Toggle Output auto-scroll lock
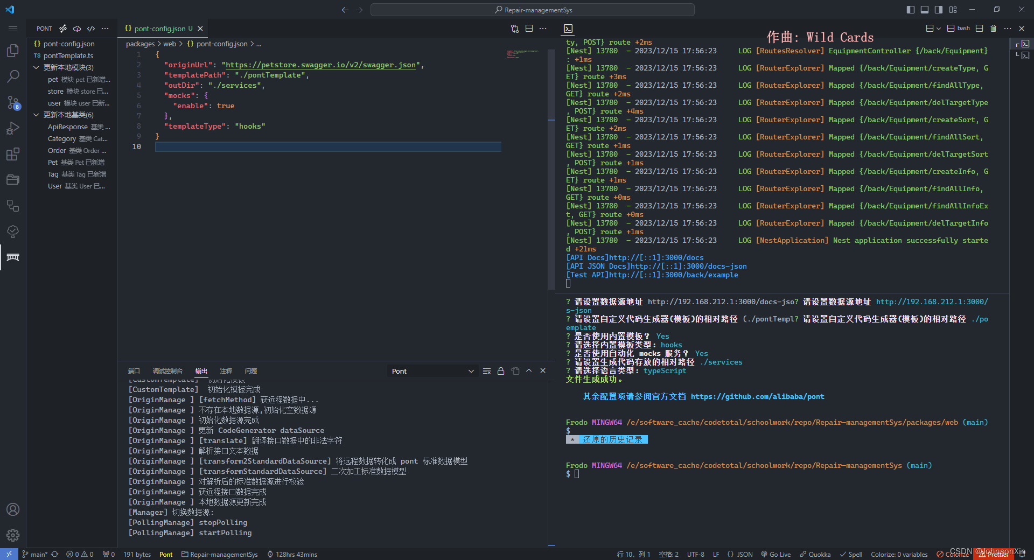This screenshot has width=1034, height=560. 501,371
